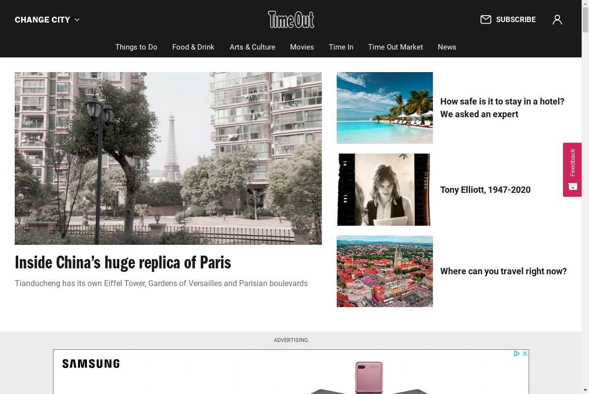The width and height of the screenshot is (589, 394).
Task: Navigate to Time In
Action: (341, 47)
